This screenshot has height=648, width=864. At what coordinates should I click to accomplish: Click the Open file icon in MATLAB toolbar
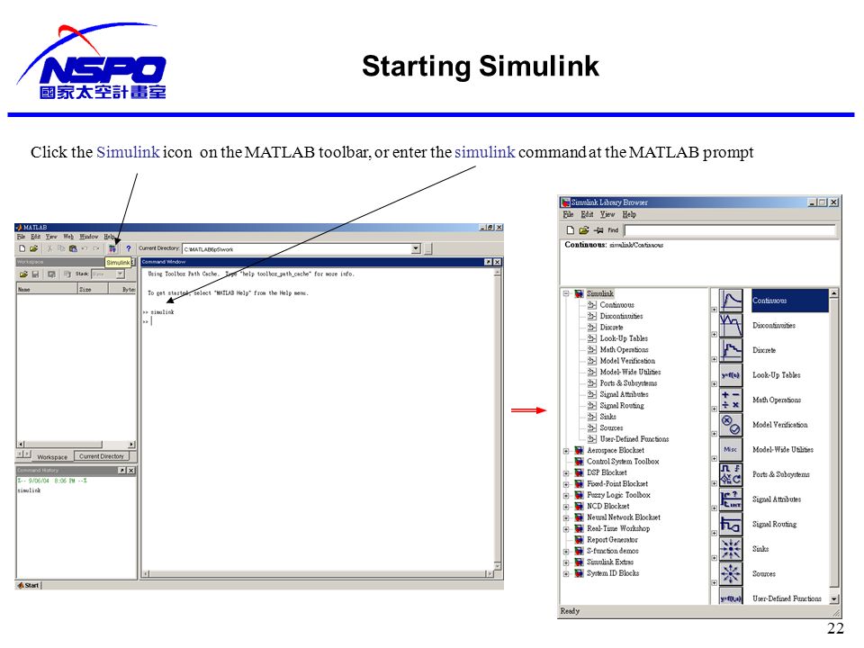[x=33, y=249]
